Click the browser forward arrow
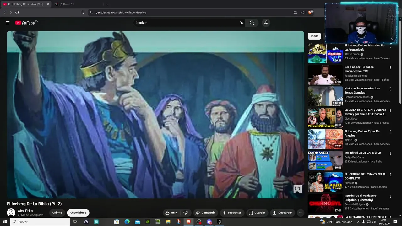The height and width of the screenshot is (226, 402). [11, 13]
